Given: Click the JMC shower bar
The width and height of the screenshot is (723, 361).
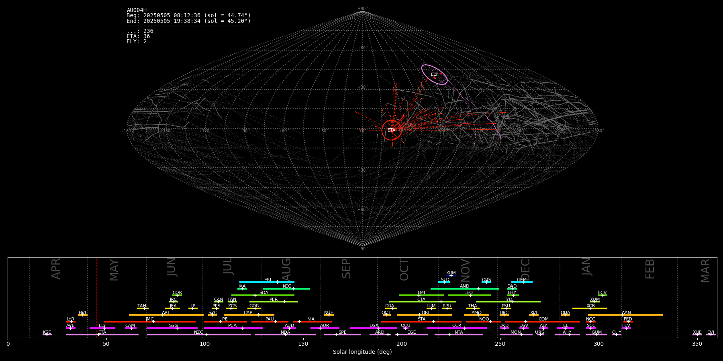Looking at the screenshot, I should 150,322.
